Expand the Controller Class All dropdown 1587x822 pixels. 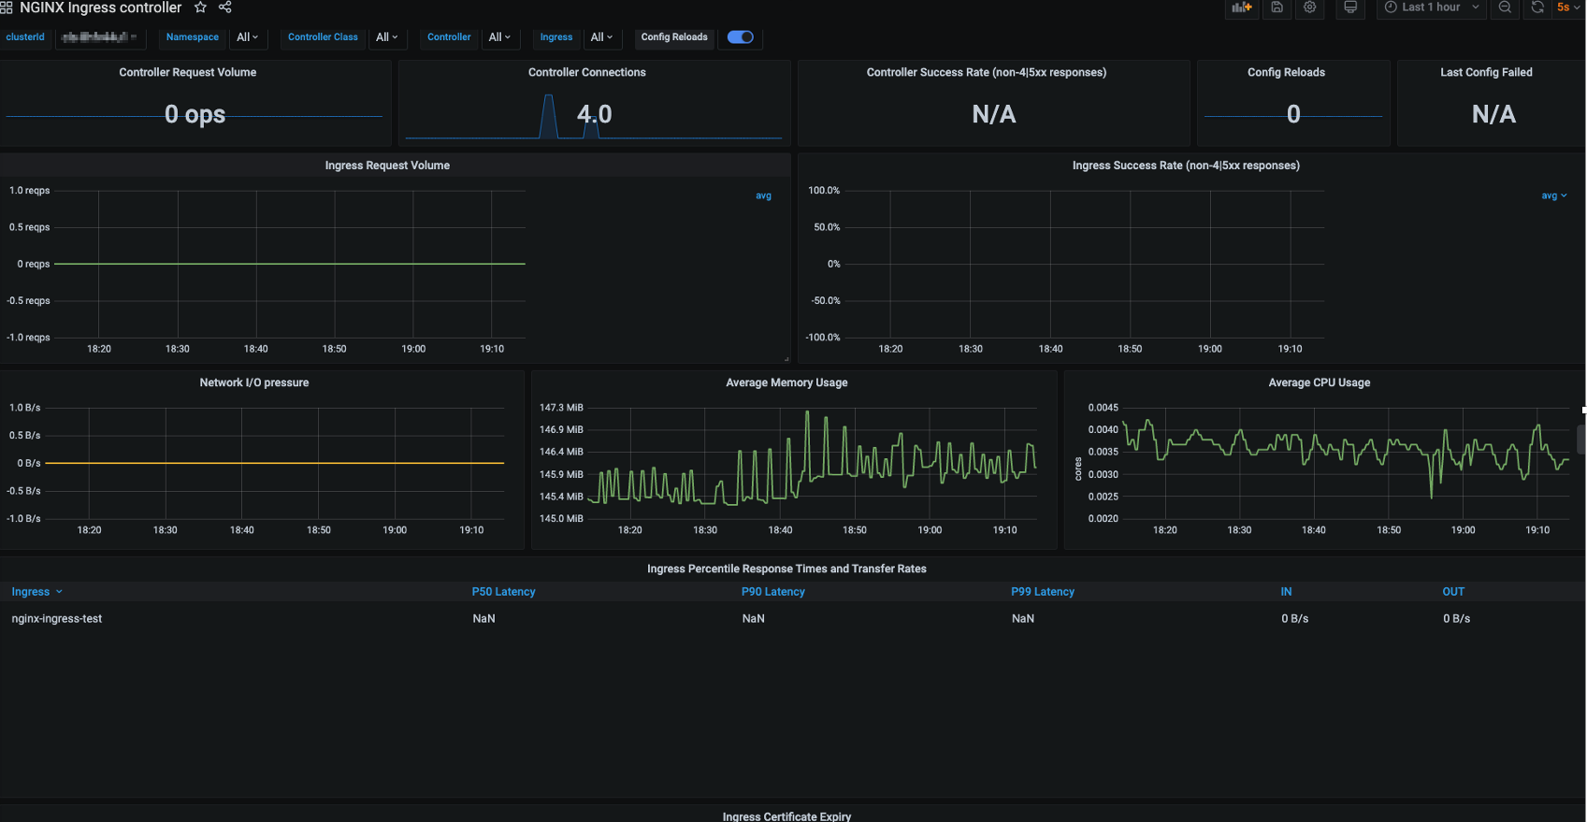coord(386,37)
